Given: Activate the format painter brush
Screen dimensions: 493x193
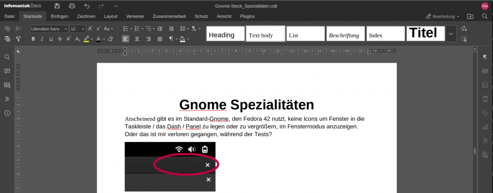Looking at the screenshot, I should [18, 39].
